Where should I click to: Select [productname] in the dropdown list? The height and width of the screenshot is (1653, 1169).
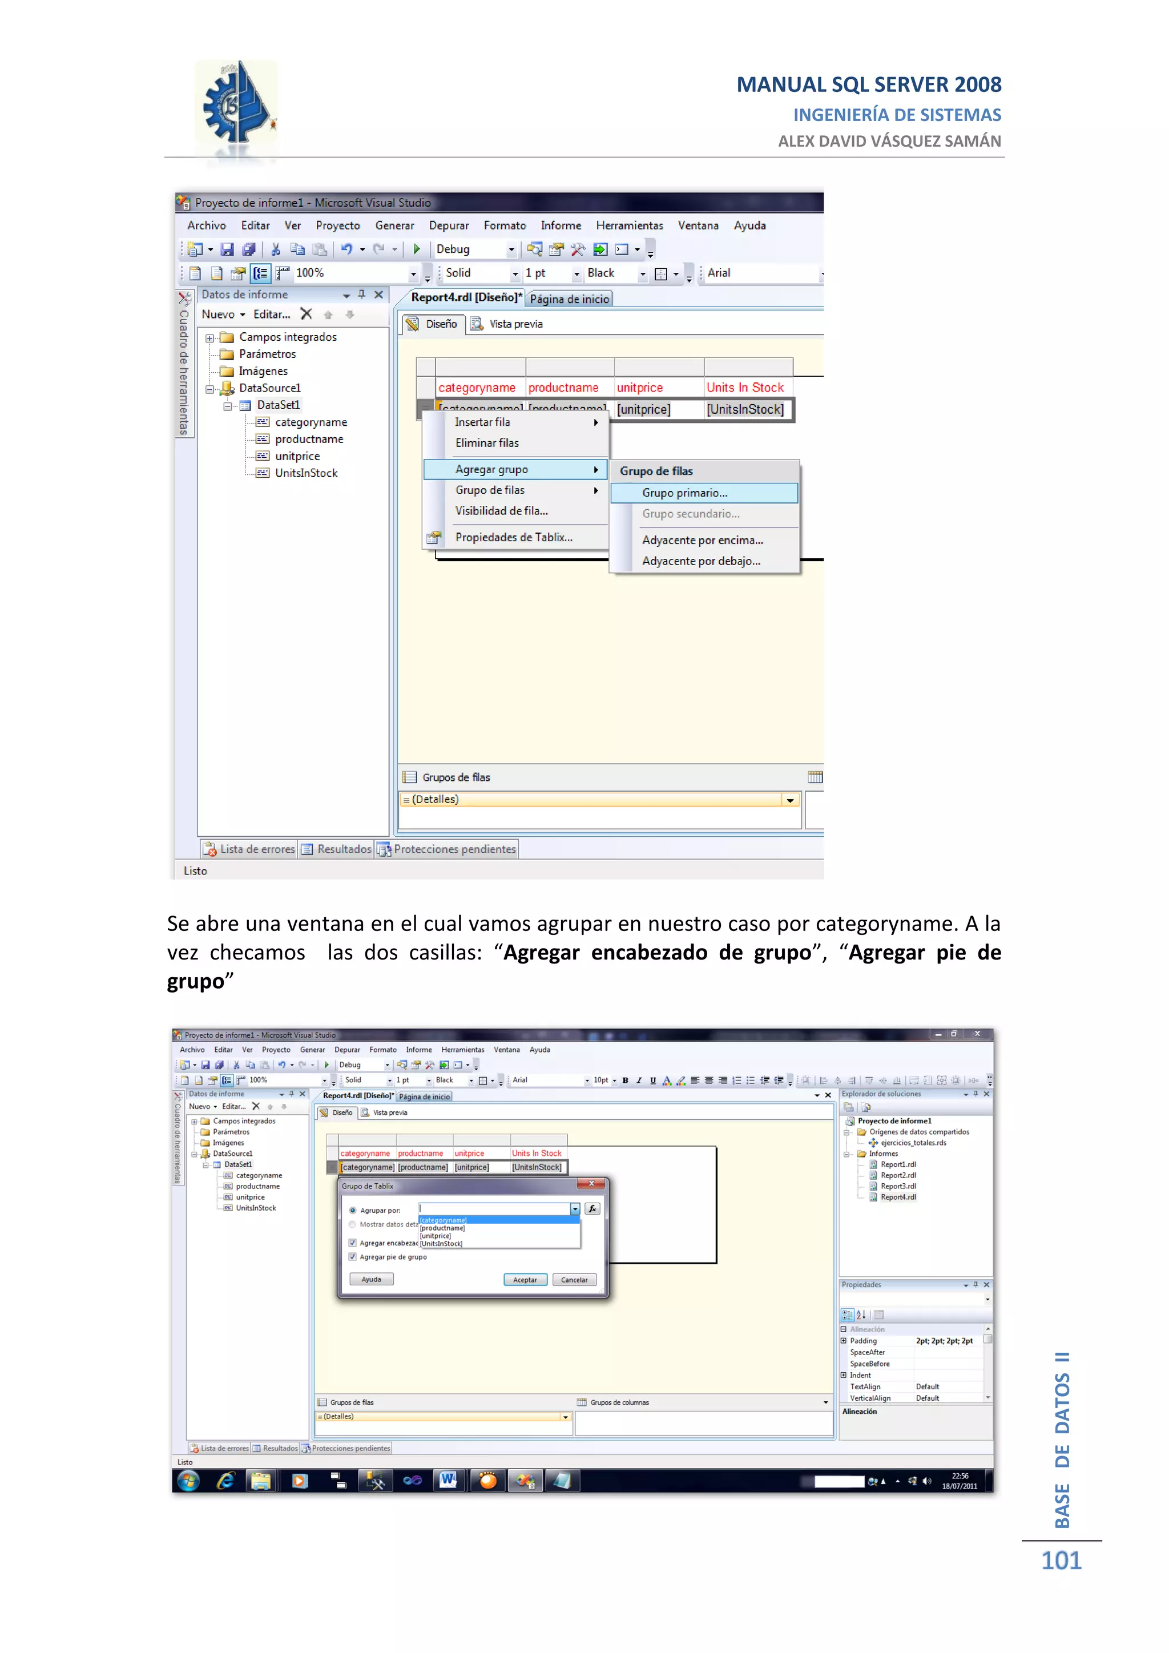[499, 1228]
